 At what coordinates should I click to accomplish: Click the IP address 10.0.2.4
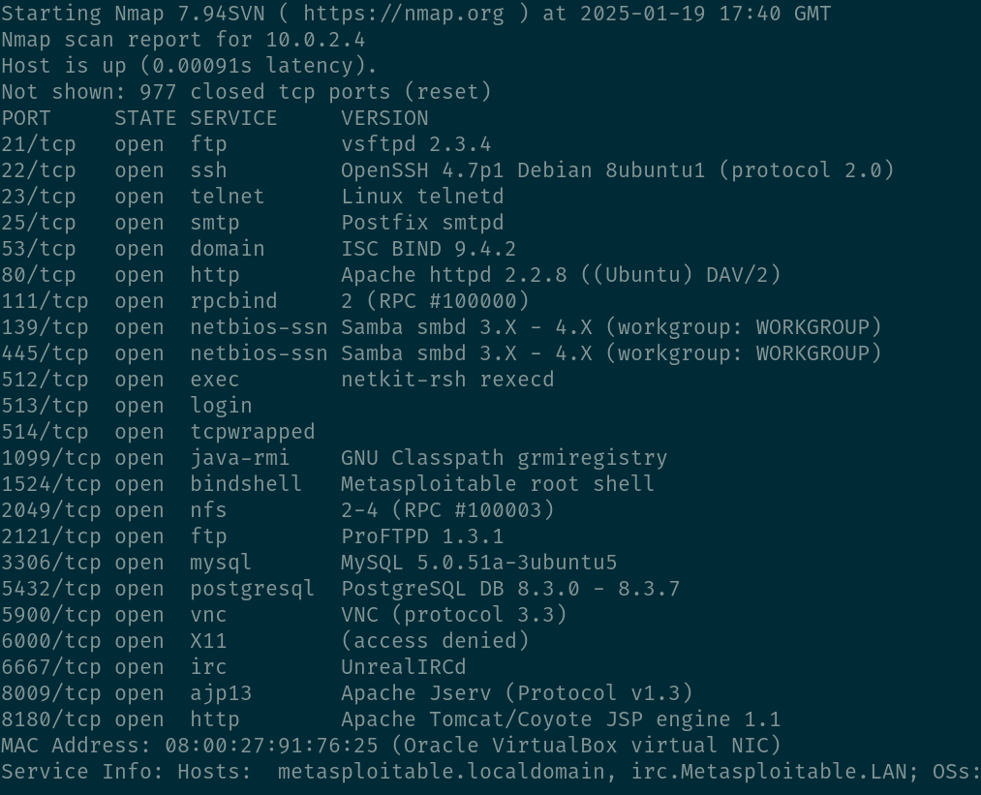[316, 40]
